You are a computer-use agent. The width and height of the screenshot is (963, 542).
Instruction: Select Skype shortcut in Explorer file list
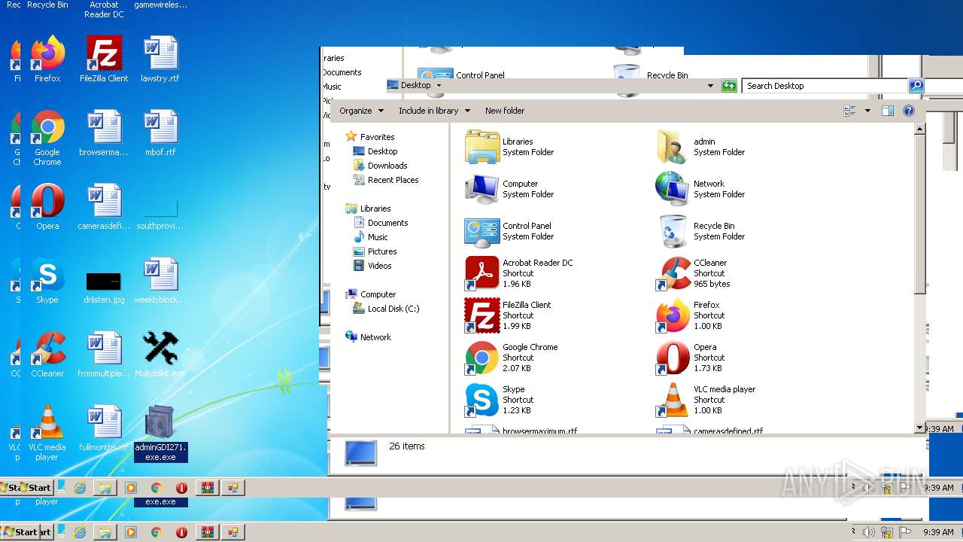coord(500,400)
